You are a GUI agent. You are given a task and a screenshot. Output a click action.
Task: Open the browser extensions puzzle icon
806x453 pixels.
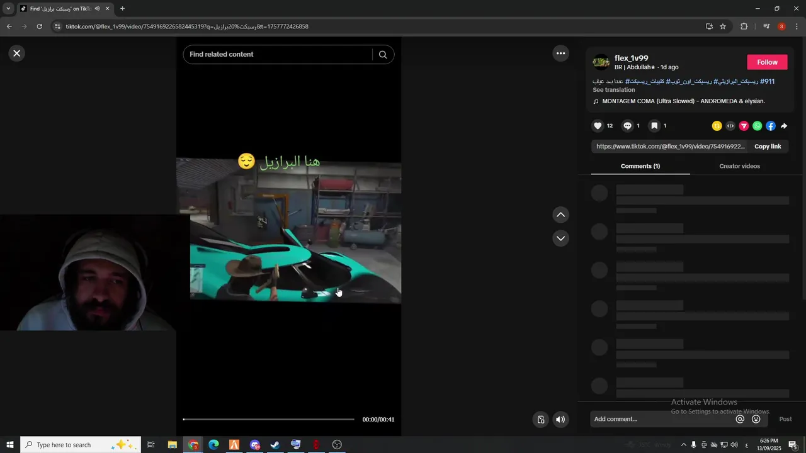coord(744,26)
